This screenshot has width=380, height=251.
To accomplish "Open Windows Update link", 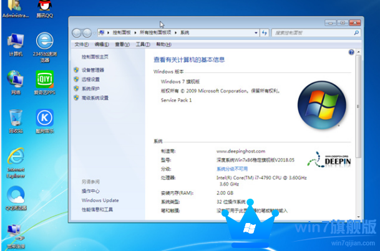I will click(100, 200).
